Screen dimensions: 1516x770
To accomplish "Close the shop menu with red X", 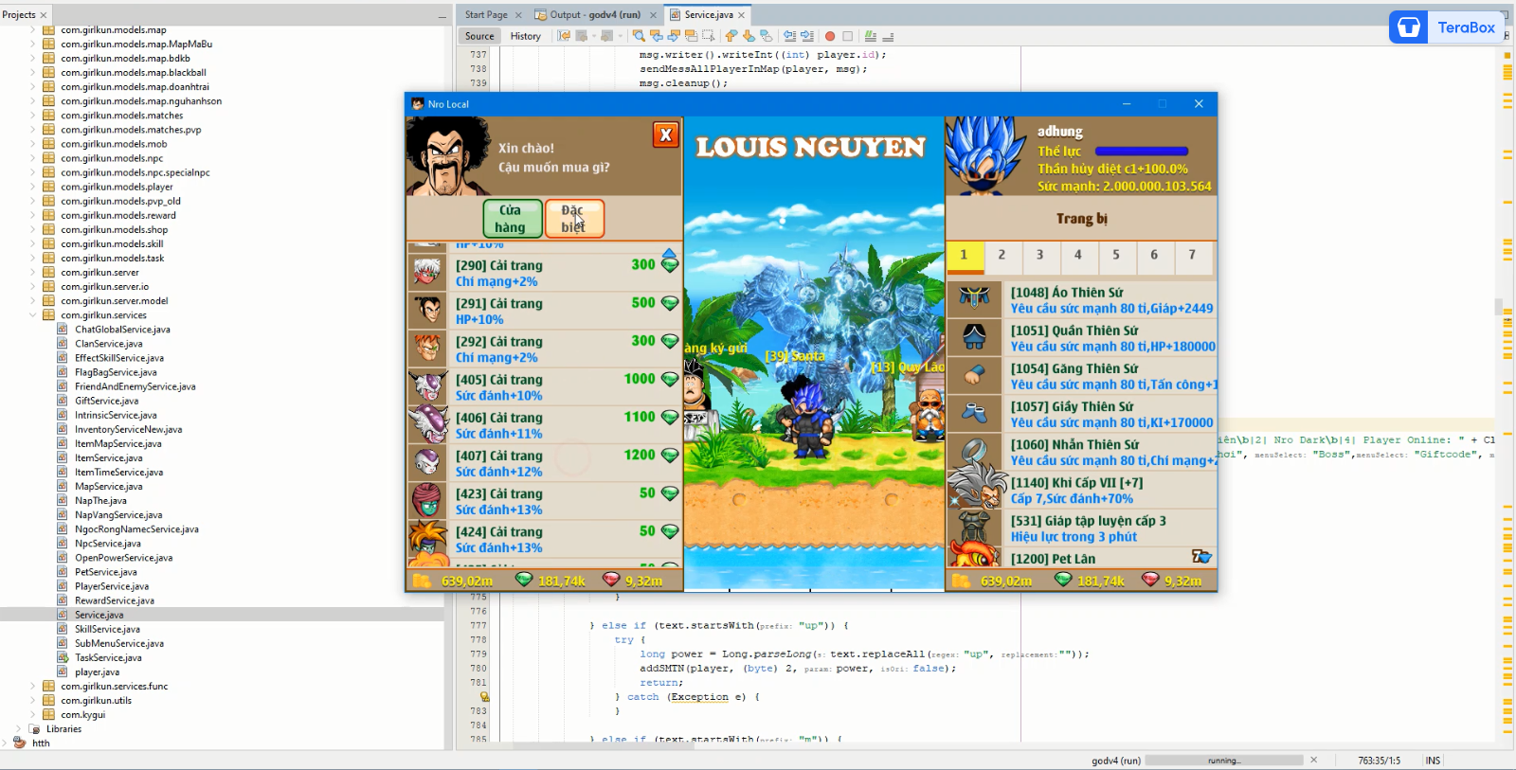I will [666, 134].
